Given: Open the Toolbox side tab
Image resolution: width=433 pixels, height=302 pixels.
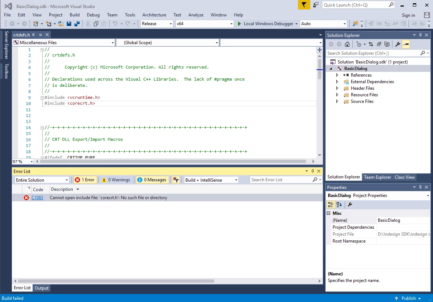Looking at the screenshot, I should (6, 71).
